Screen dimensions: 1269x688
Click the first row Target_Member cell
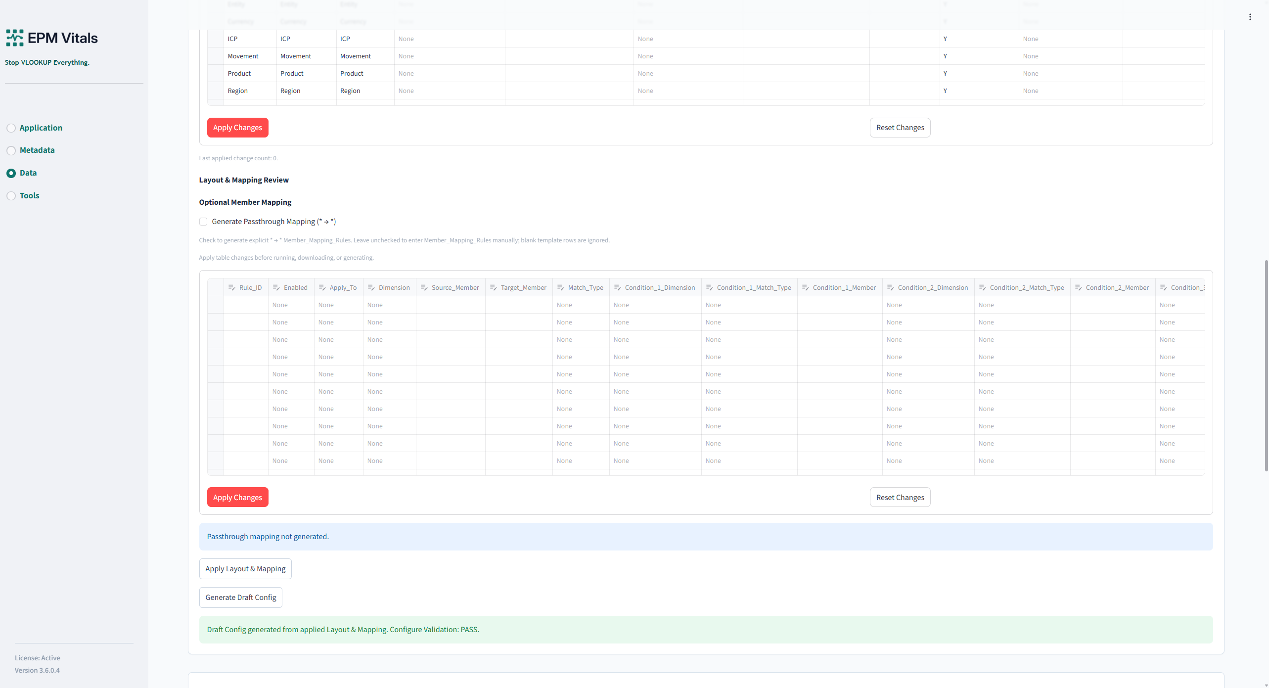coord(519,305)
